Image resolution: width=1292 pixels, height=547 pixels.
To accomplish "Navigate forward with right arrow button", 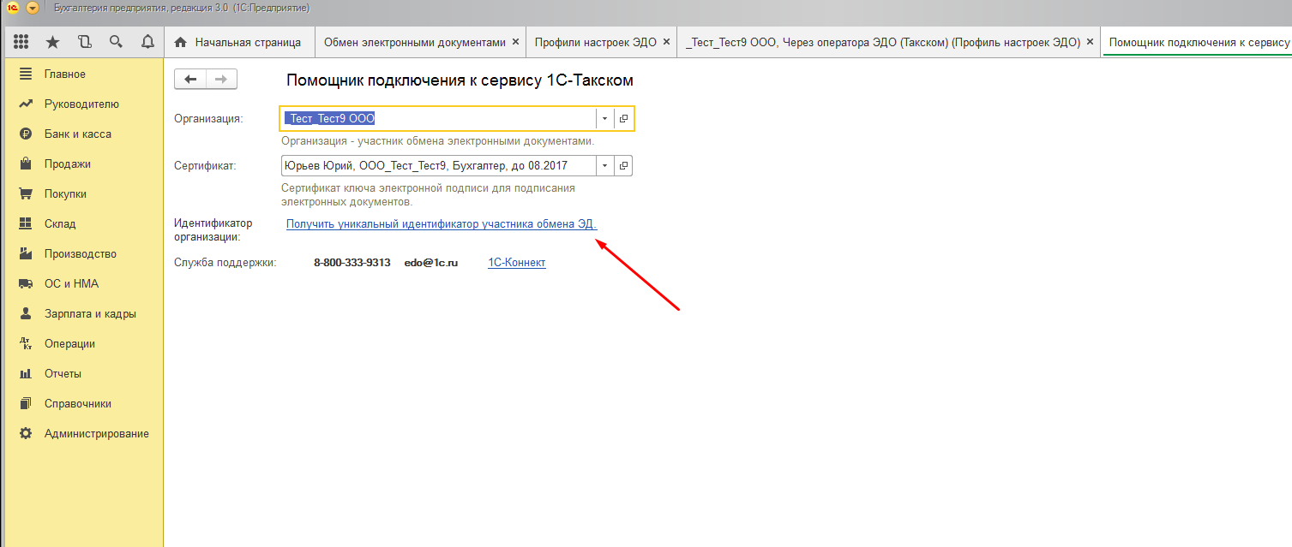I will pos(221,80).
